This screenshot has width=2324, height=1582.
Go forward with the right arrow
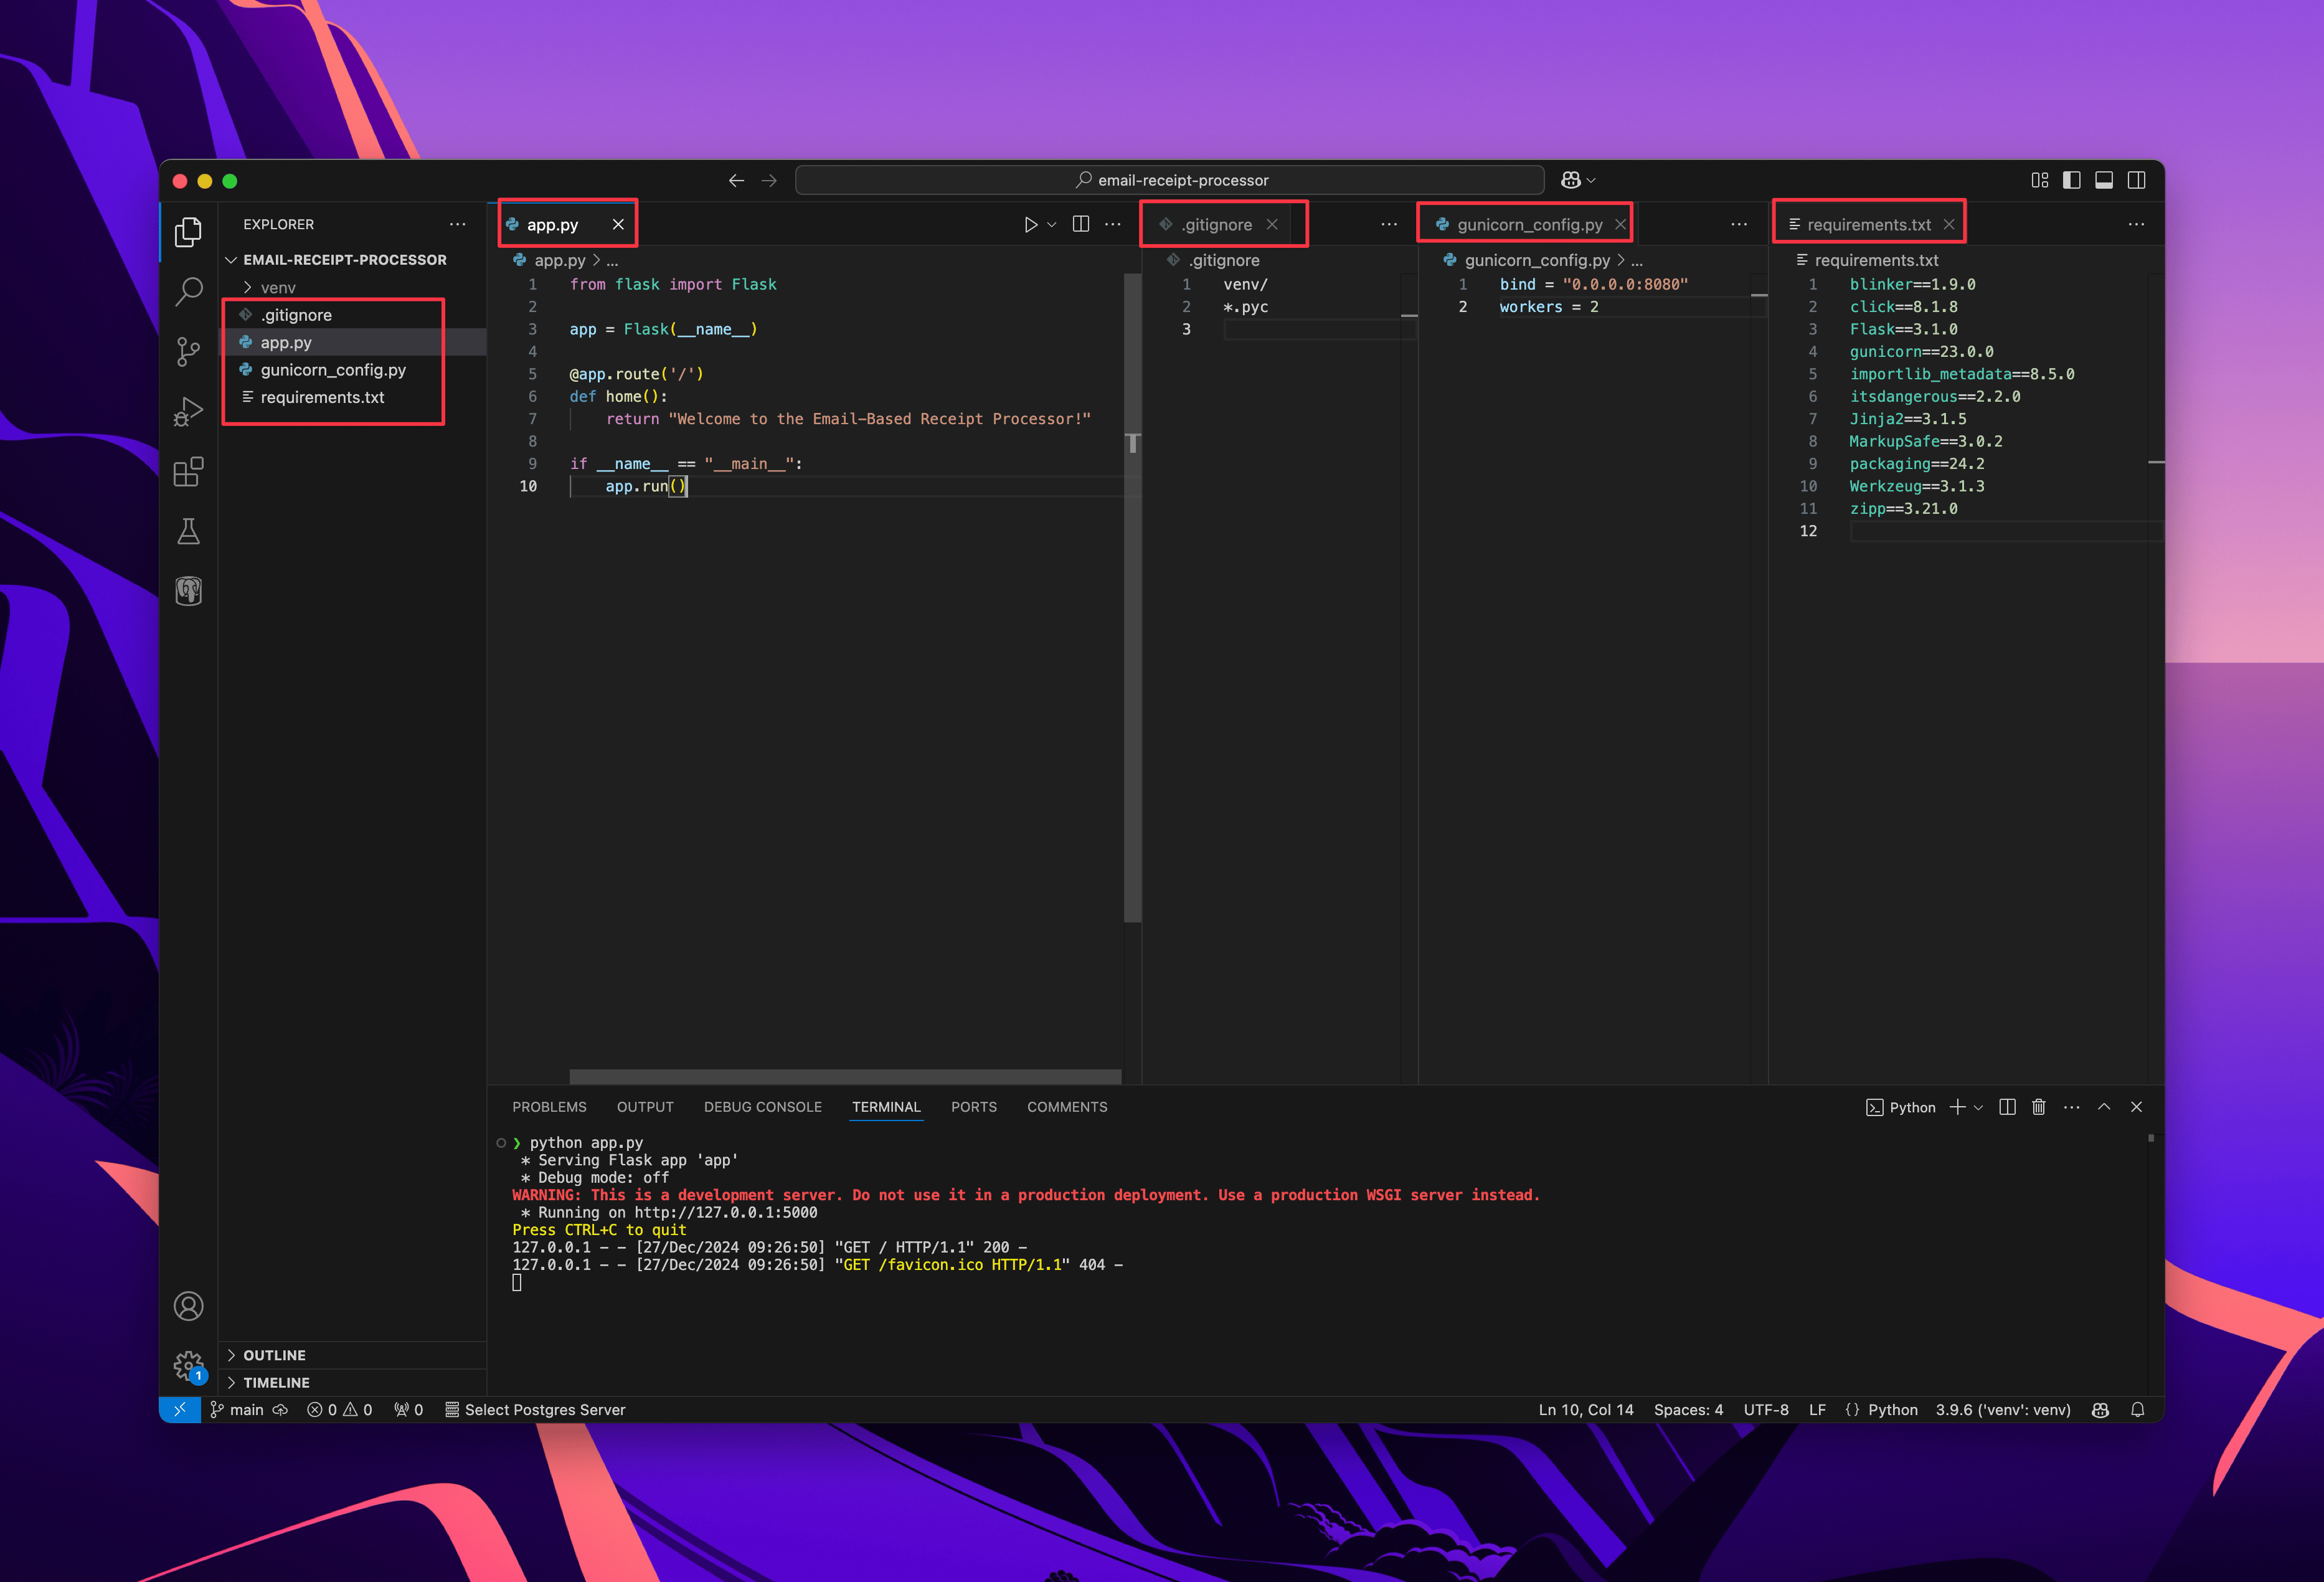[x=769, y=181]
